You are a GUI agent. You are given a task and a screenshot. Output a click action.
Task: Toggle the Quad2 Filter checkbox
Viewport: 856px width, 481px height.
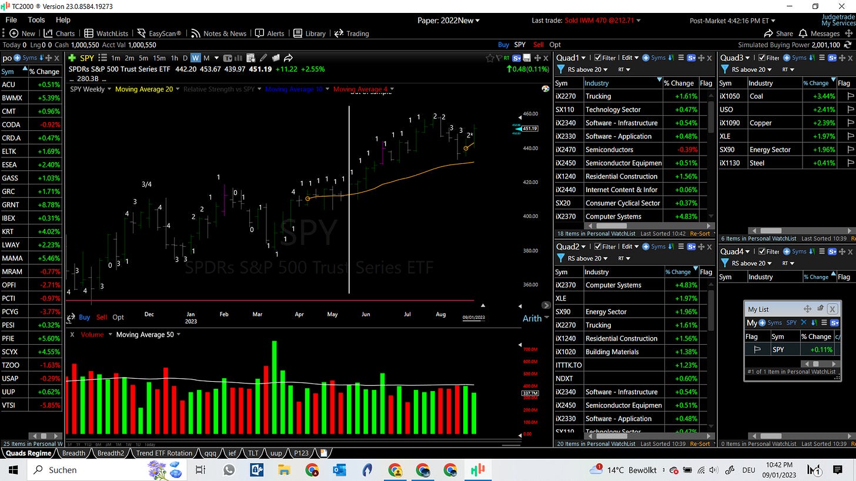(598, 247)
